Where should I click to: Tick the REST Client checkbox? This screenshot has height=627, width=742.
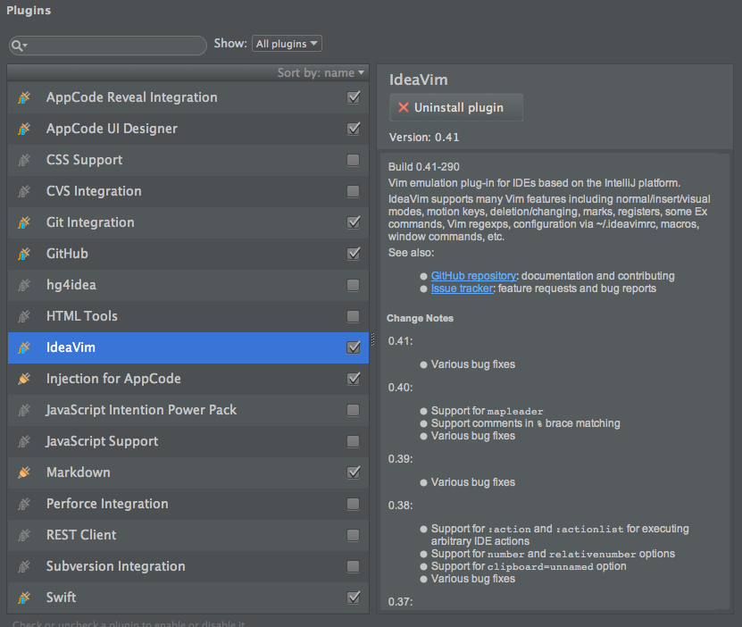353,535
